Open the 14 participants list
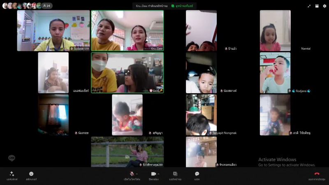Screen dimensions: 329x185 click(46, 6)
